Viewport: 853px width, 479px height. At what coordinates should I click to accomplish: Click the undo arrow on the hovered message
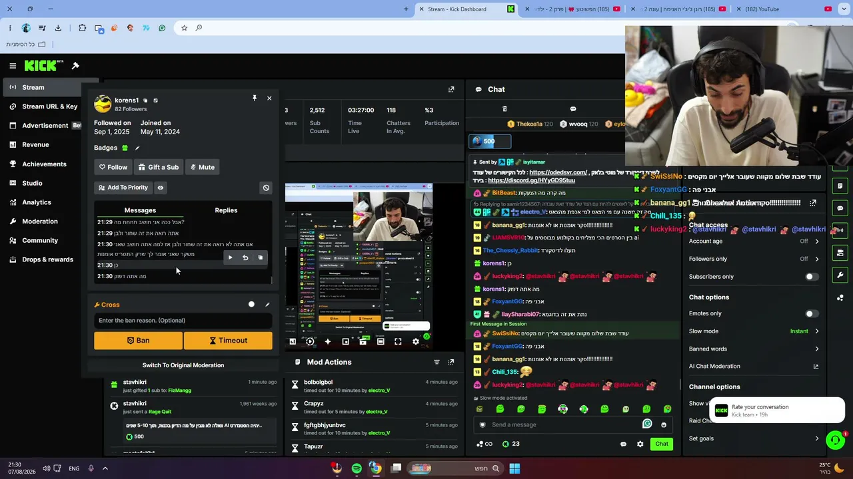(245, 257)
